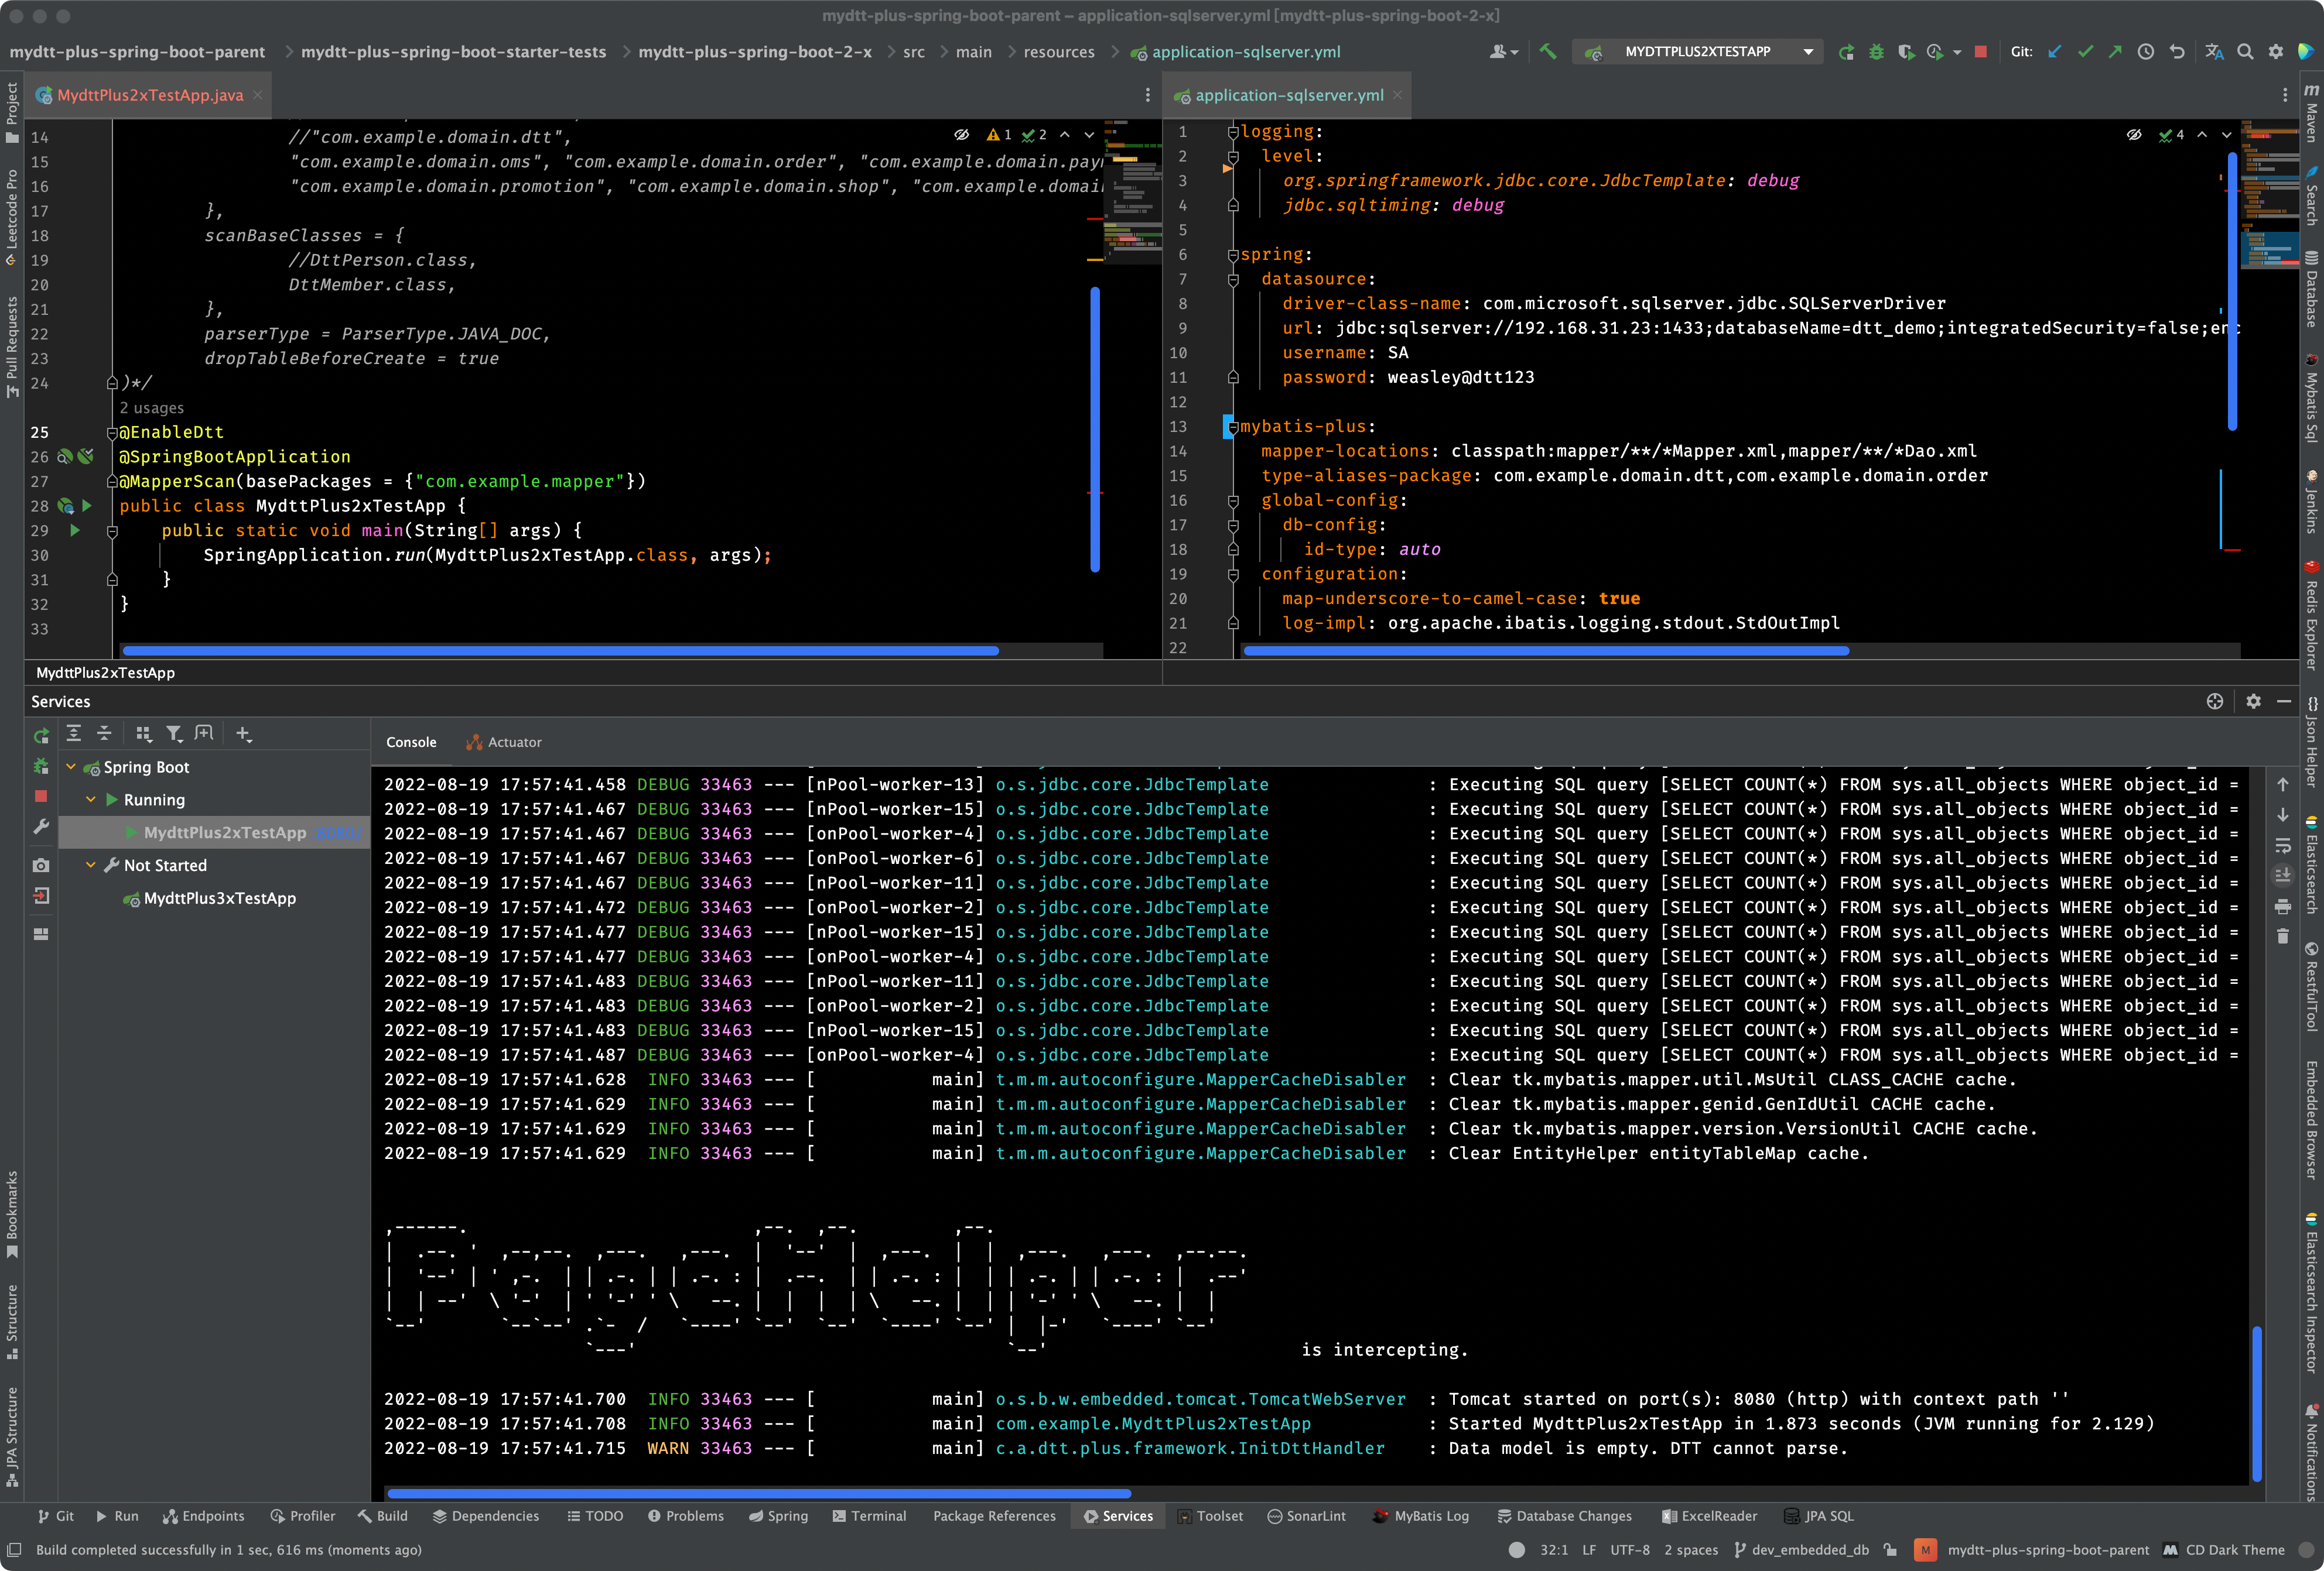2324x1571 pixels.
Task: Toggle the inspection eye icon in Java editor
Action: [x=961, y=135]
